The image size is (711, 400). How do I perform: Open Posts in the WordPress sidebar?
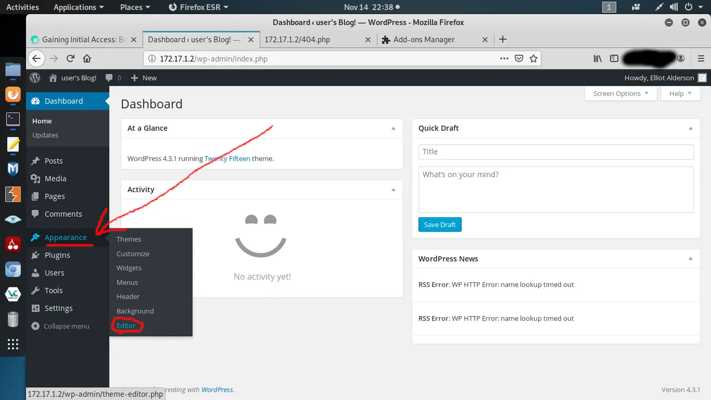click(x=53, y=161)
